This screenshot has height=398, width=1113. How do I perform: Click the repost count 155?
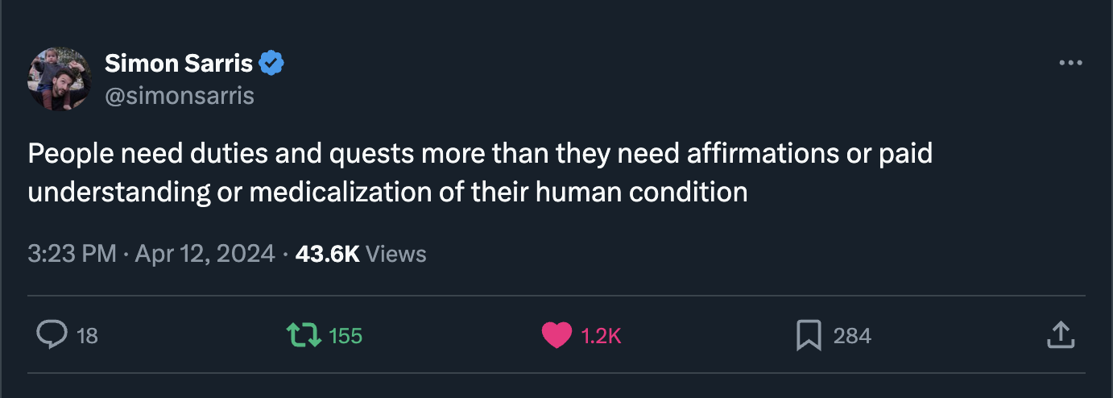click(x=345, y=336)
